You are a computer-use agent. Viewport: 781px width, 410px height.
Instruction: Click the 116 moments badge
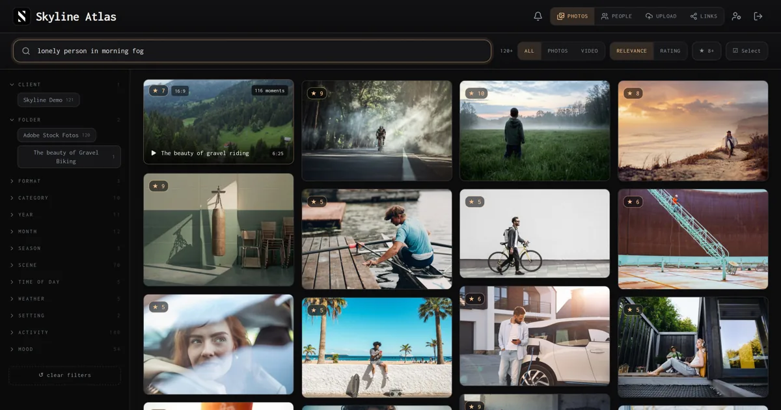click(x=269, y=90)
